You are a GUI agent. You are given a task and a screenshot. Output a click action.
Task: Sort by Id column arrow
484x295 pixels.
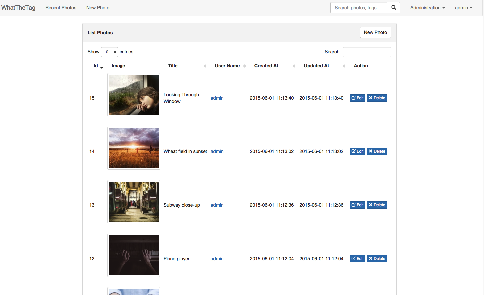coord(102,67)
